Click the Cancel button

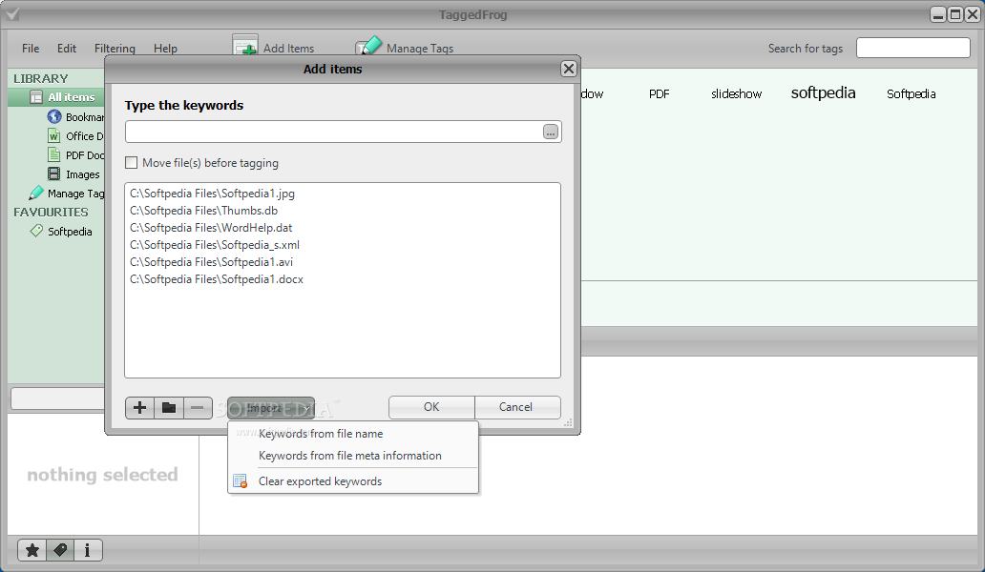click(517, 407)
